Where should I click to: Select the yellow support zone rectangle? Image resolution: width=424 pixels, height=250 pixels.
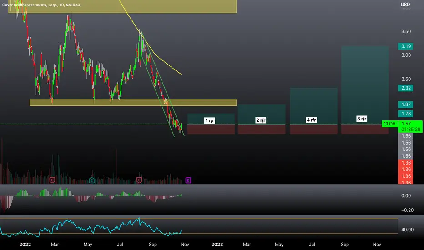[133, 103]
